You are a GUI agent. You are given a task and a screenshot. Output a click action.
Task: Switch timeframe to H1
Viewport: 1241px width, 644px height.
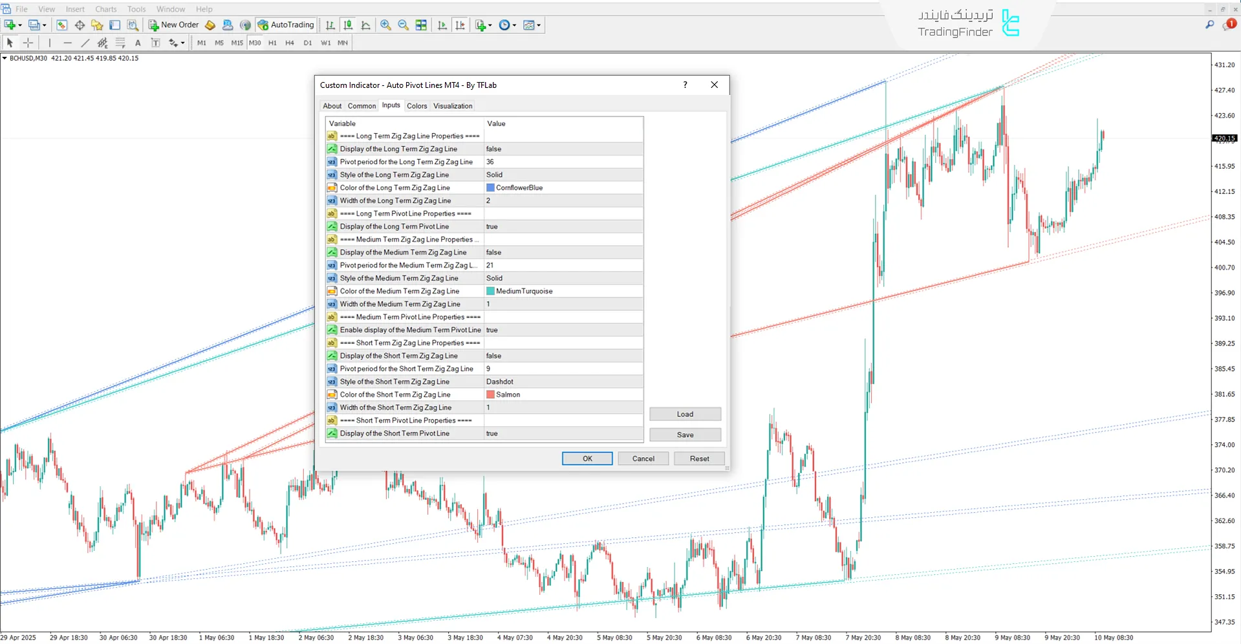[272, 43]
